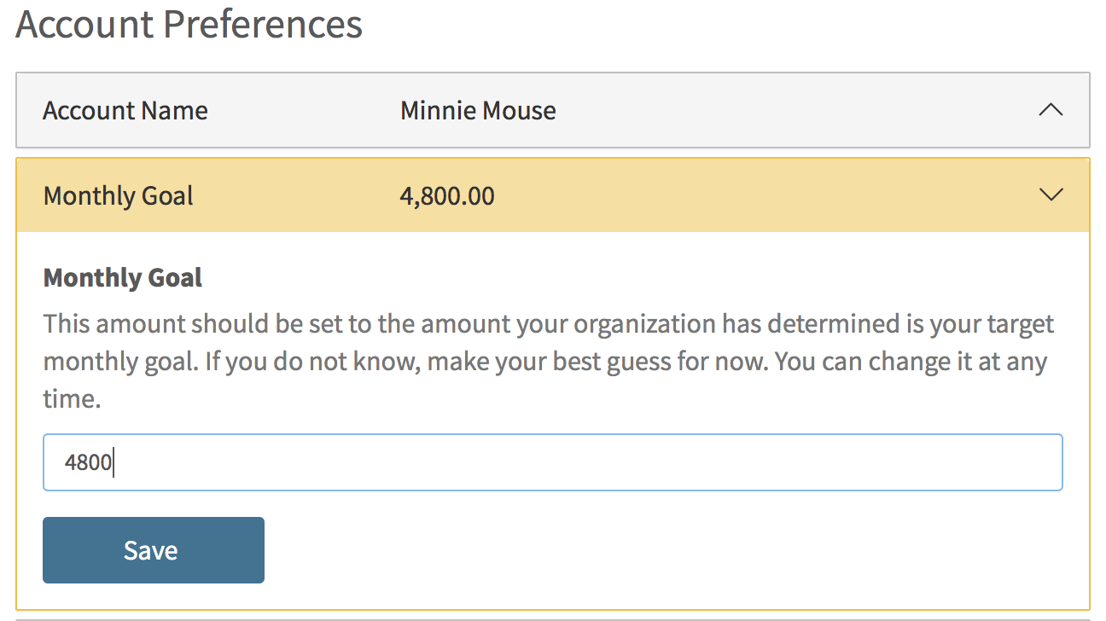1106x621 pixels.
Task: Expand the Account Name row chevron
Action: tap(1051, 110)
